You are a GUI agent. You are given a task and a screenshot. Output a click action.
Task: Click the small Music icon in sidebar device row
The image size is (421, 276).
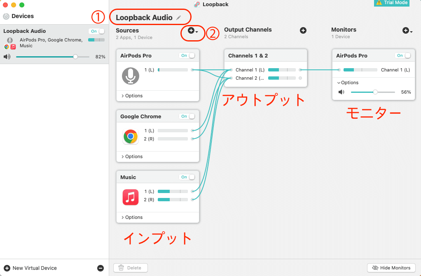(13, 47)
